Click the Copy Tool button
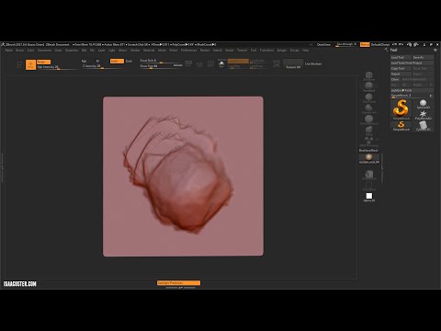This screenshot has height=331, width=441. tap(401, 68)
